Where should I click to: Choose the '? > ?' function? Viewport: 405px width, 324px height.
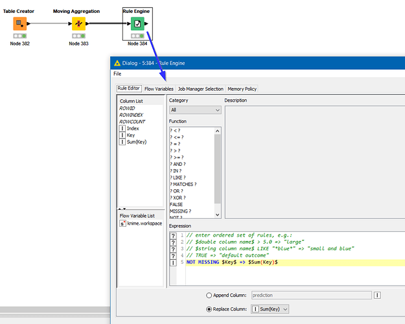pyautogui.click(x=175, y=150)
